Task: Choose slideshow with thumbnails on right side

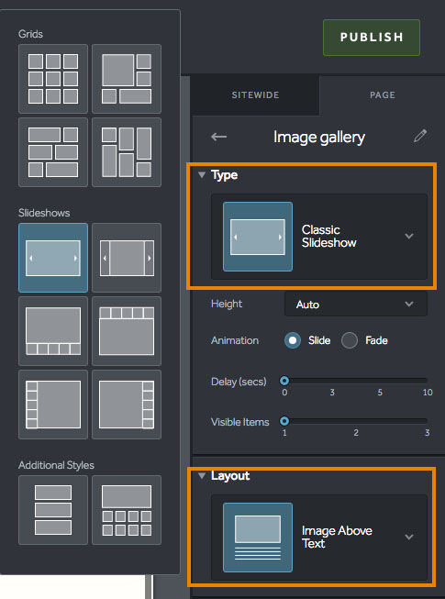Action: pyautogui.click(x=127, y=405)
